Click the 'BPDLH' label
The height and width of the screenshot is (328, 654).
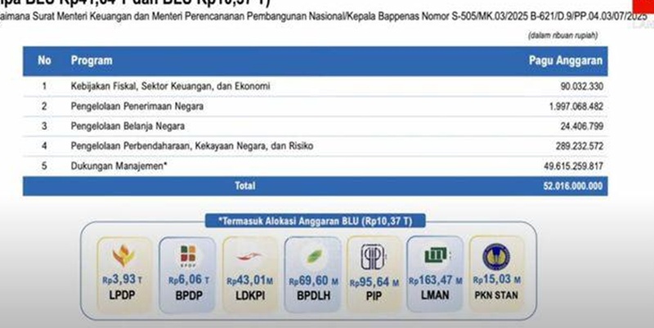click(313, 295)
